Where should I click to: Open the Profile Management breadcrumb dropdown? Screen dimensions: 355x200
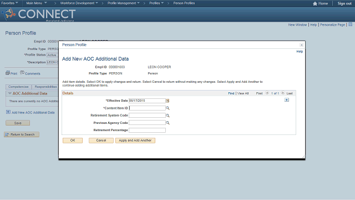coord(123,3)
